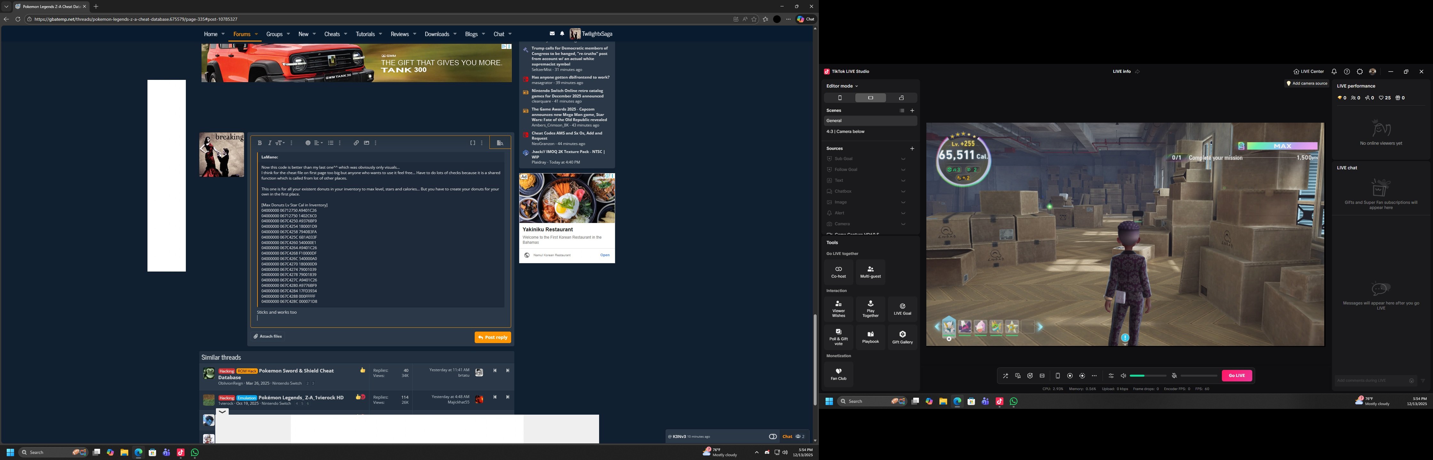Click the Attach files button

click(x=268, y=336)
